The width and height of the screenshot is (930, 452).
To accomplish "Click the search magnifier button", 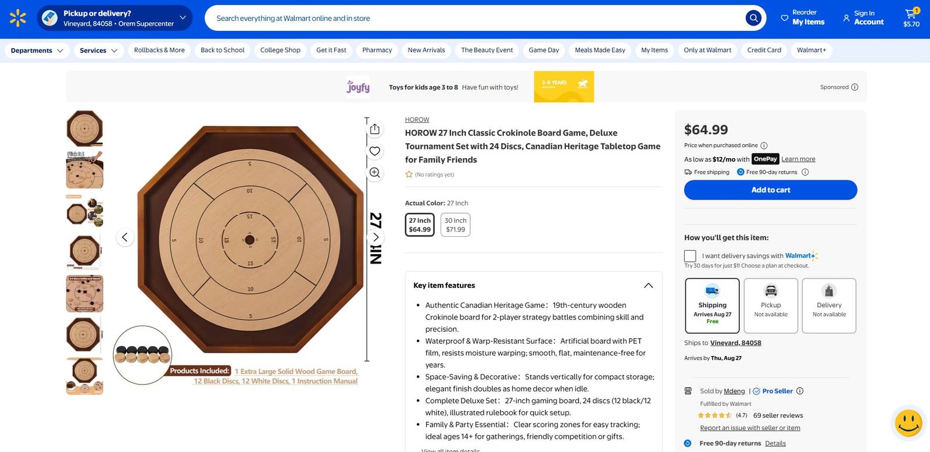I will pyautogui.click(x=753, y=18).
